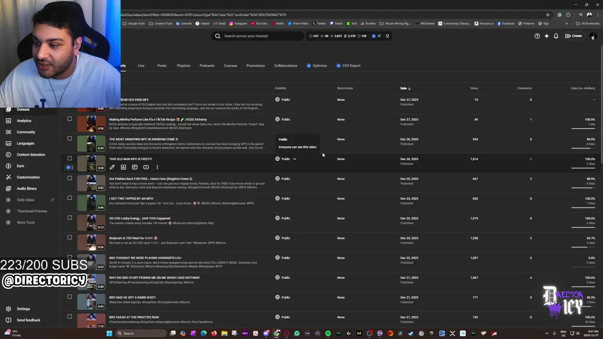The image size is (603, 339).
Task: Open the Amazon.ca bookmark
Action: coord(484,24)
